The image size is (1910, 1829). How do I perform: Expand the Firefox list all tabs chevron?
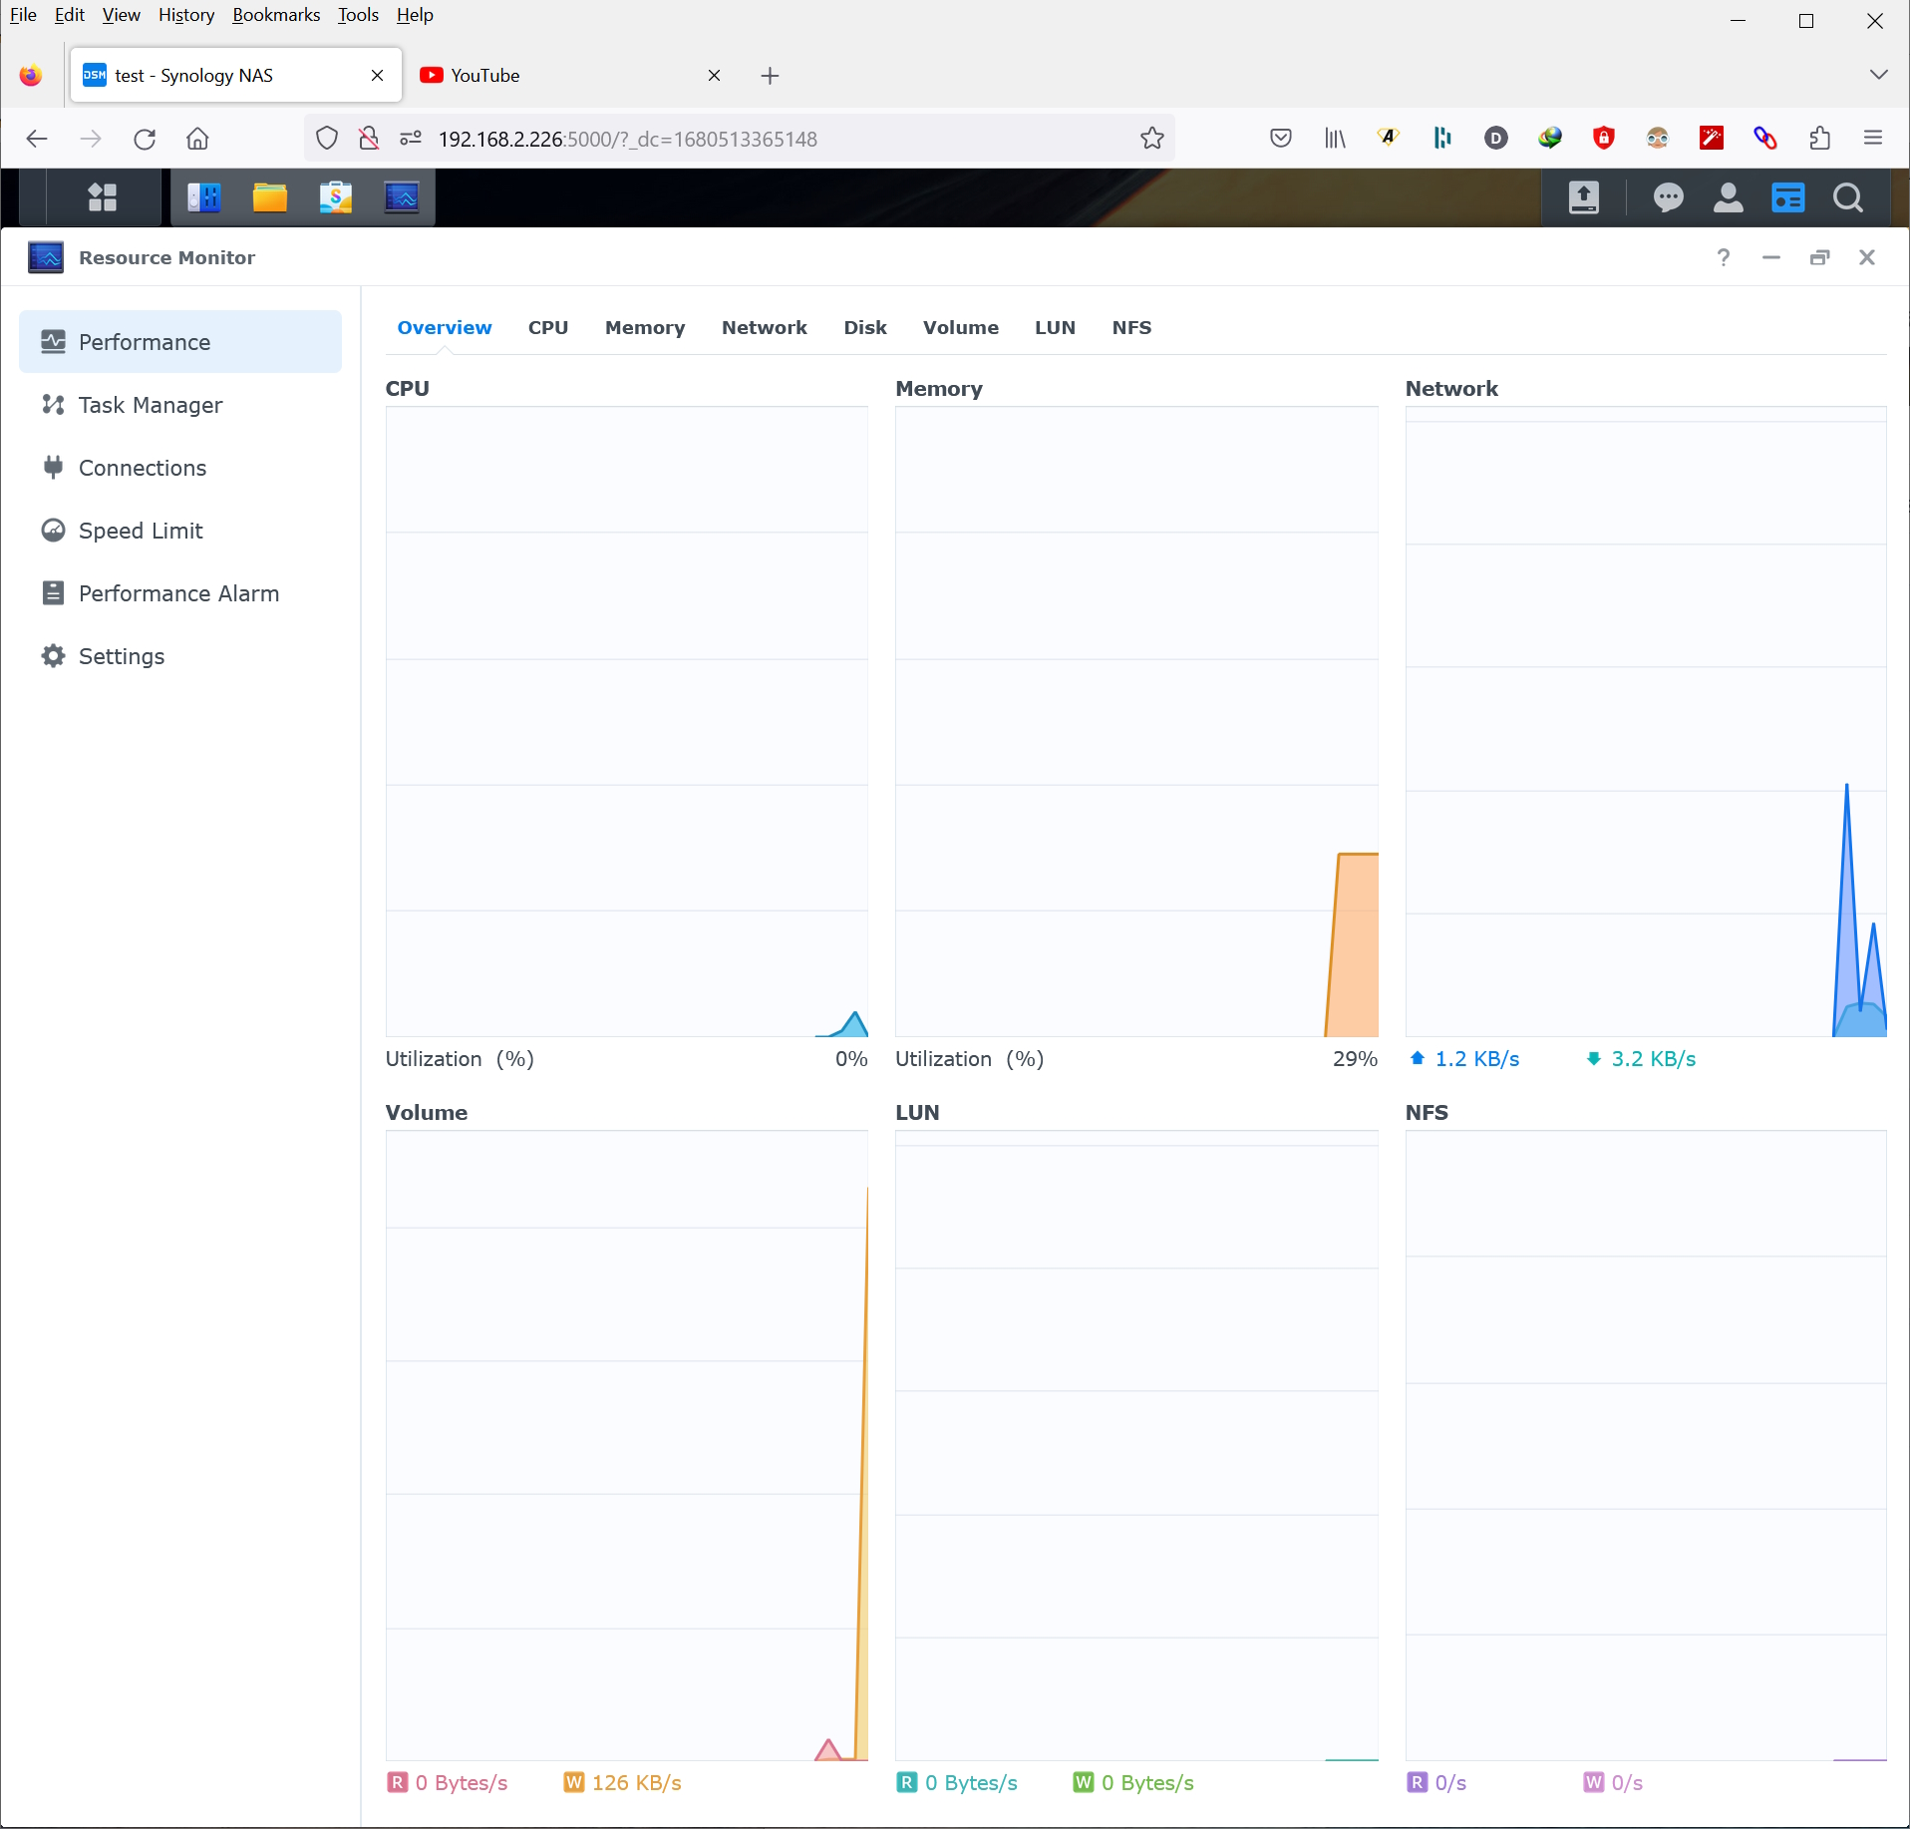(1878, 75)
